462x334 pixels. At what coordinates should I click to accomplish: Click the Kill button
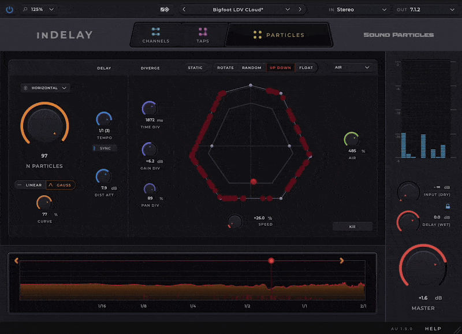tap(352, 227)
